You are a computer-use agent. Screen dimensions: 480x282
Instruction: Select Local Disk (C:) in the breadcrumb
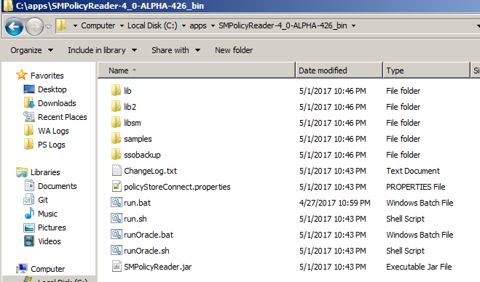point(152,25)
